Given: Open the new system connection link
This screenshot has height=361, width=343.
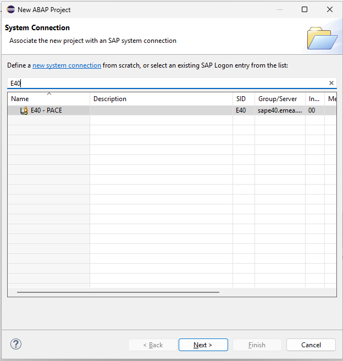Looking at the screenshot, I should (x=67, y=65).
